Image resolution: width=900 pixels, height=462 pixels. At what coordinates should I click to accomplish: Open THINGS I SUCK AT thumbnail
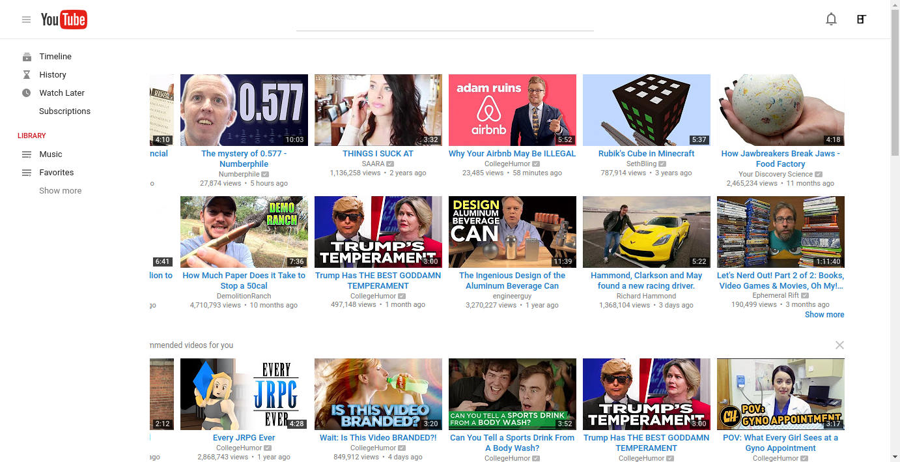point(378,110)
